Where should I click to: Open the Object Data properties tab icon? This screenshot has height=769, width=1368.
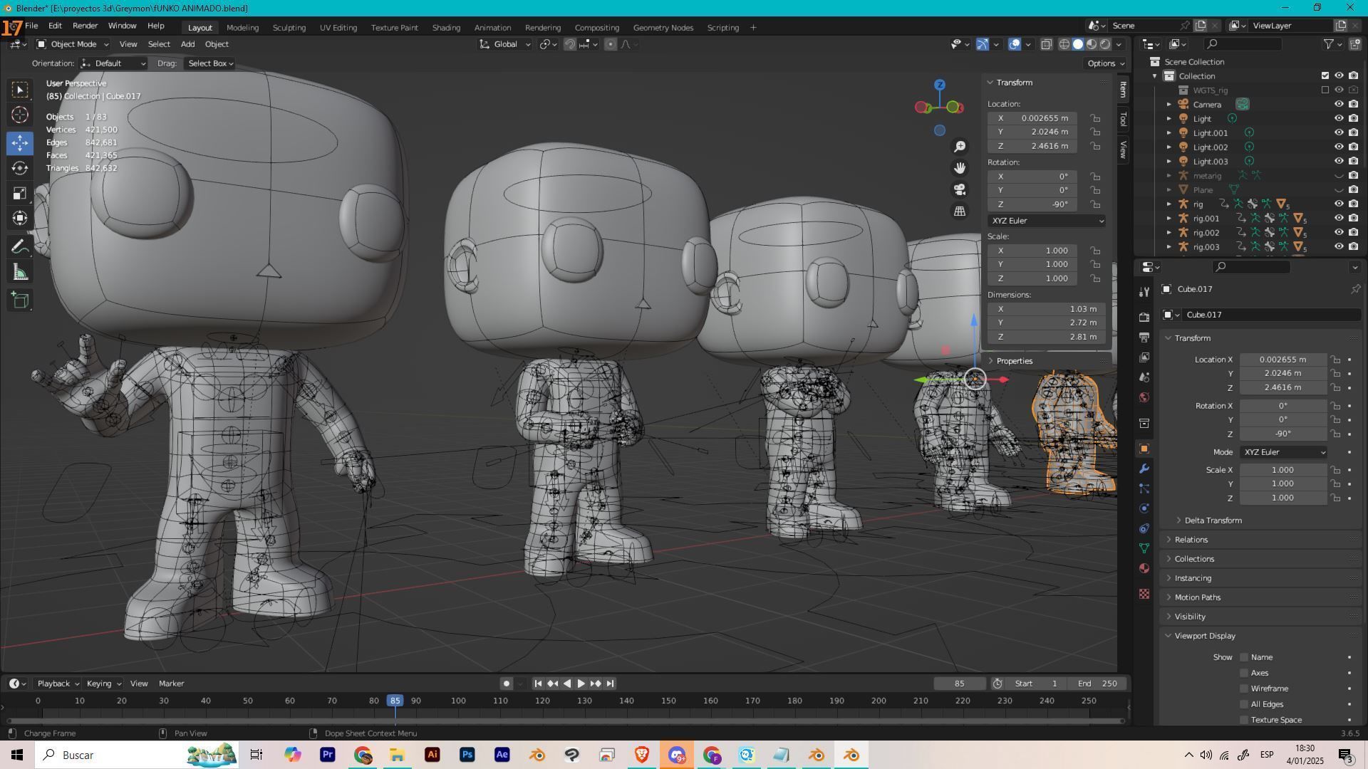[x=1144, y=548]
